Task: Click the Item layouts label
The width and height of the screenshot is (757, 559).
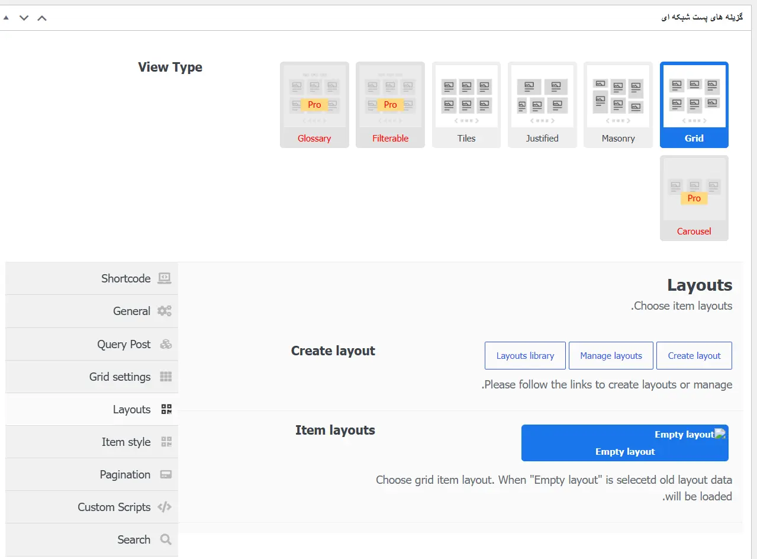Action: click(x=335, y=430)
